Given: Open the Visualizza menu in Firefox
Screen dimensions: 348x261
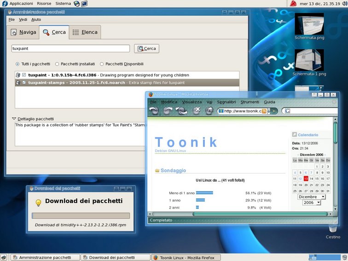Looking at the screenshot, I should (192, 102).
